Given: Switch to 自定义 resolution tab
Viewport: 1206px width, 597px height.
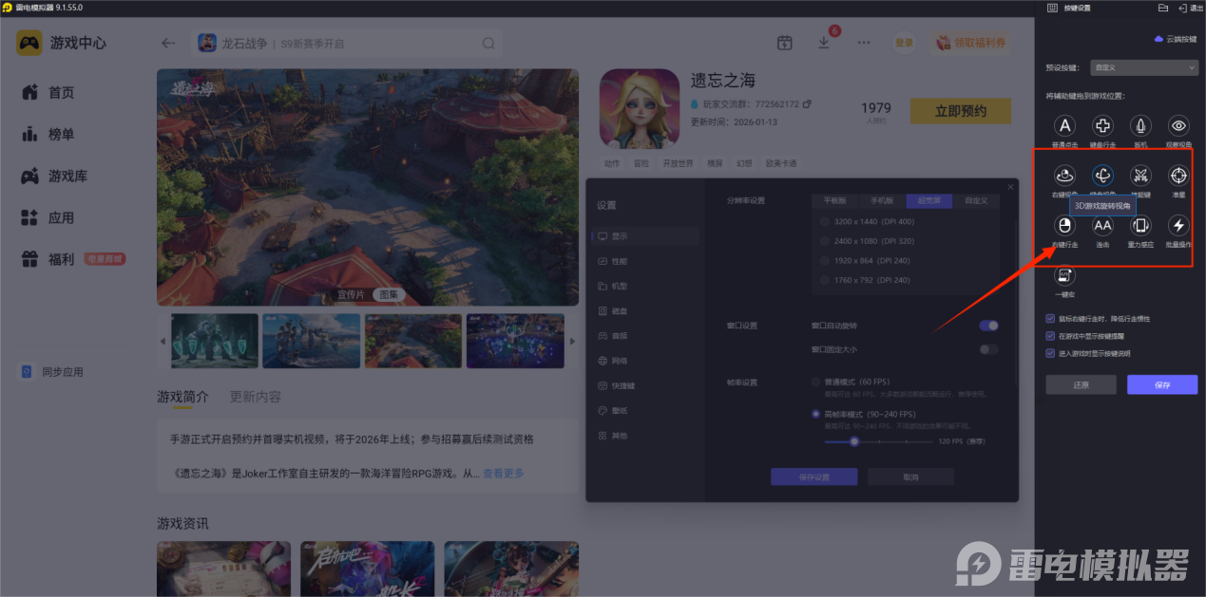Looking at the screenshot, I should coord(976,201).
